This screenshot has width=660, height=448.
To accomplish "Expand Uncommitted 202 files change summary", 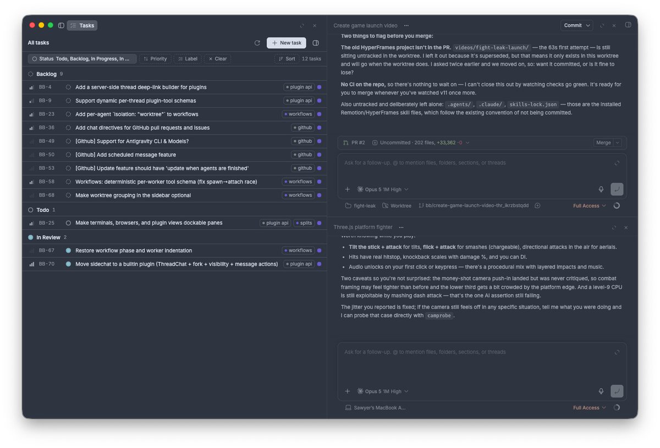I will coord(421,142).
